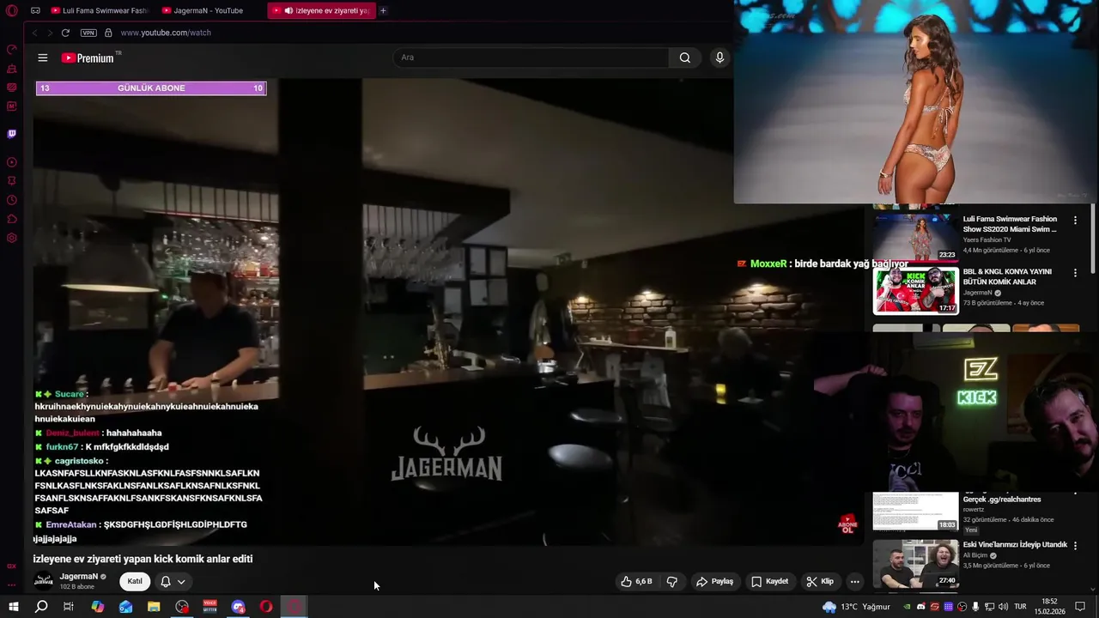Screen dimensions: 1099x618
Task: Reload the current page
Action: pyautogui.click(x=65, y=33)
